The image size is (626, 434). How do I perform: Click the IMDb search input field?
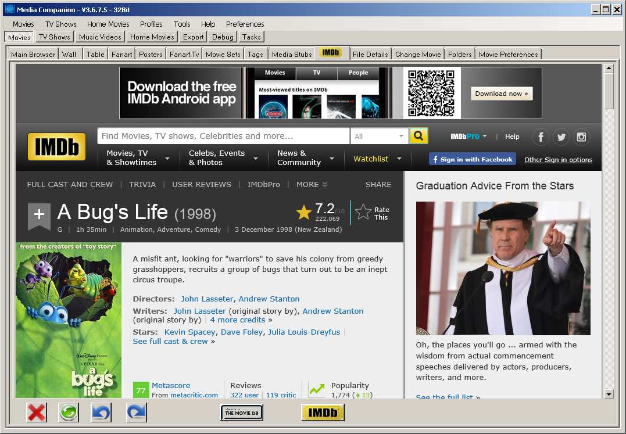(x=224, y=136)
